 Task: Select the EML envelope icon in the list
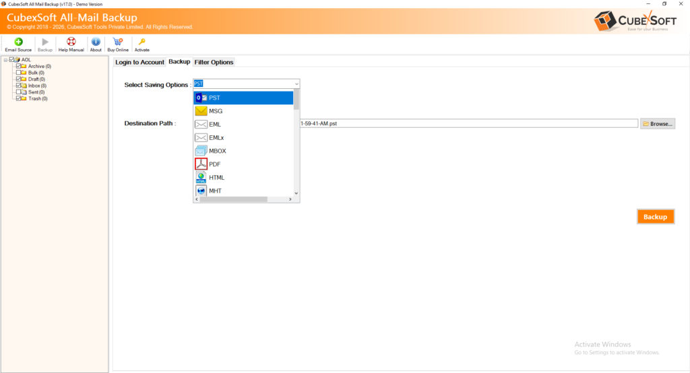201,125
